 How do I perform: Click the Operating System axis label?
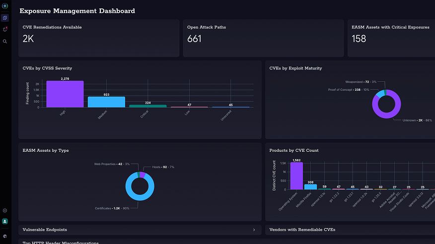click(288, 202)
